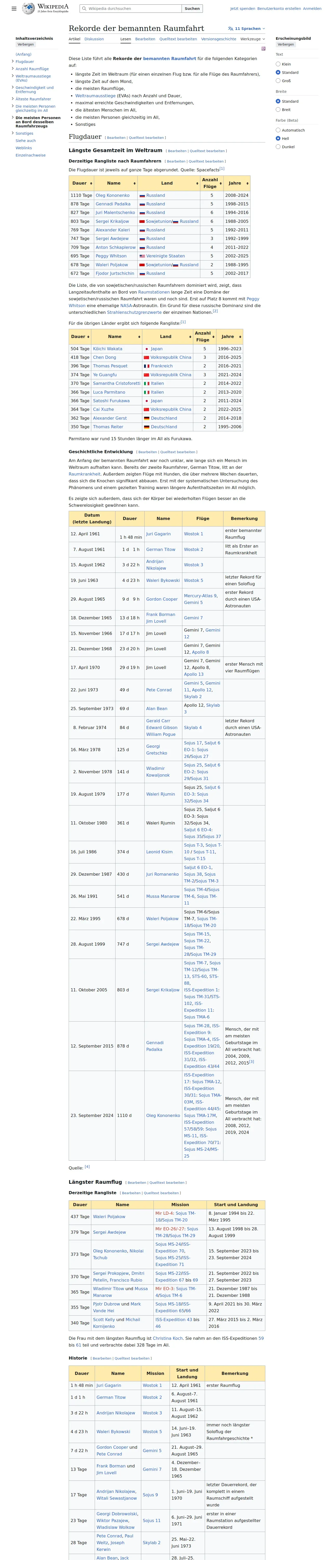This screenshot has width=334, height=1560.
Task: Open the Peggy Whitson link in the table
Action: [110, 256]
